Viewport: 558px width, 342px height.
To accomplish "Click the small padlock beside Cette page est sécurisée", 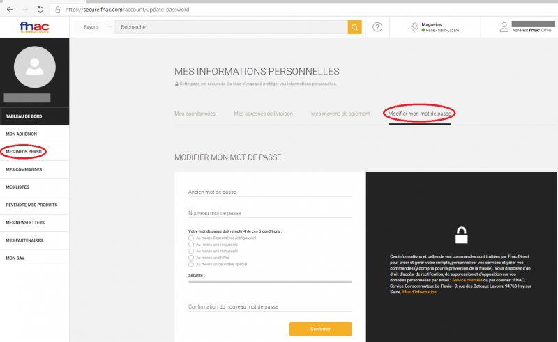I will point(176,84).
